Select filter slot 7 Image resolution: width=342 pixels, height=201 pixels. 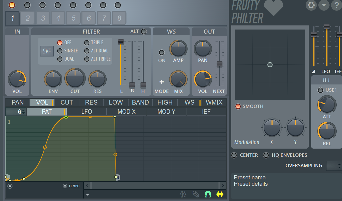tap(104, 18)
